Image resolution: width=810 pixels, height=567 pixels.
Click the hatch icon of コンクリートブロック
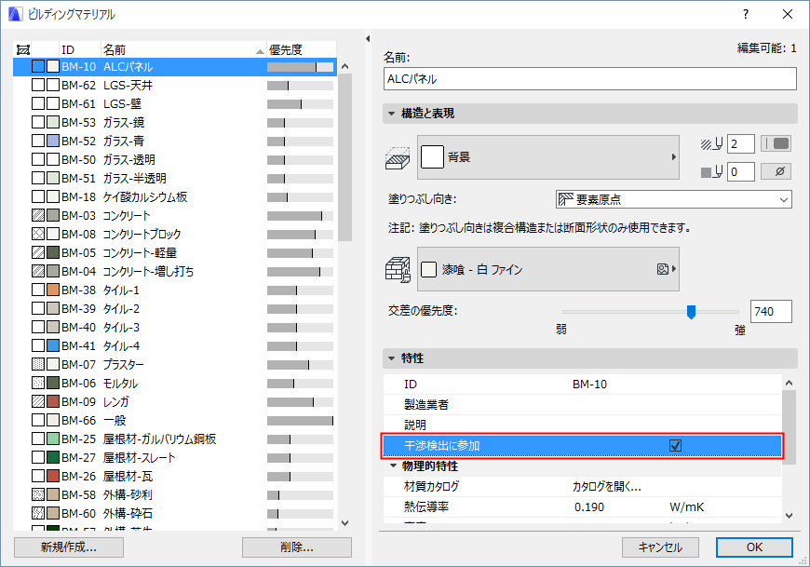click(x=38, y=234)
